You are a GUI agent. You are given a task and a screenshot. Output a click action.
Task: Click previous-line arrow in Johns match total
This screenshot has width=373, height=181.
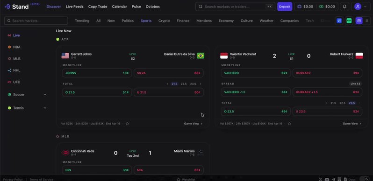coord(167,84)
